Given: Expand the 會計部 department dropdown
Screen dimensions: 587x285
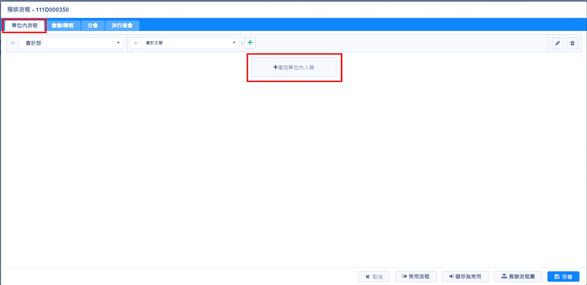Looking at the screenshot, I should (72, 43).
